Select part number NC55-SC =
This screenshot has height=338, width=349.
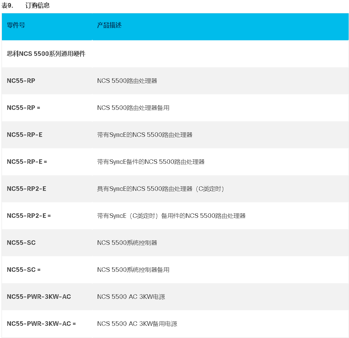(24, 270)
